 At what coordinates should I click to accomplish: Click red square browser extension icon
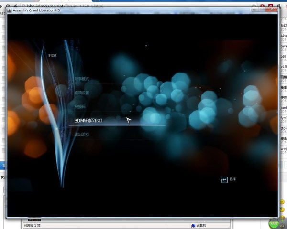(271, 6)
